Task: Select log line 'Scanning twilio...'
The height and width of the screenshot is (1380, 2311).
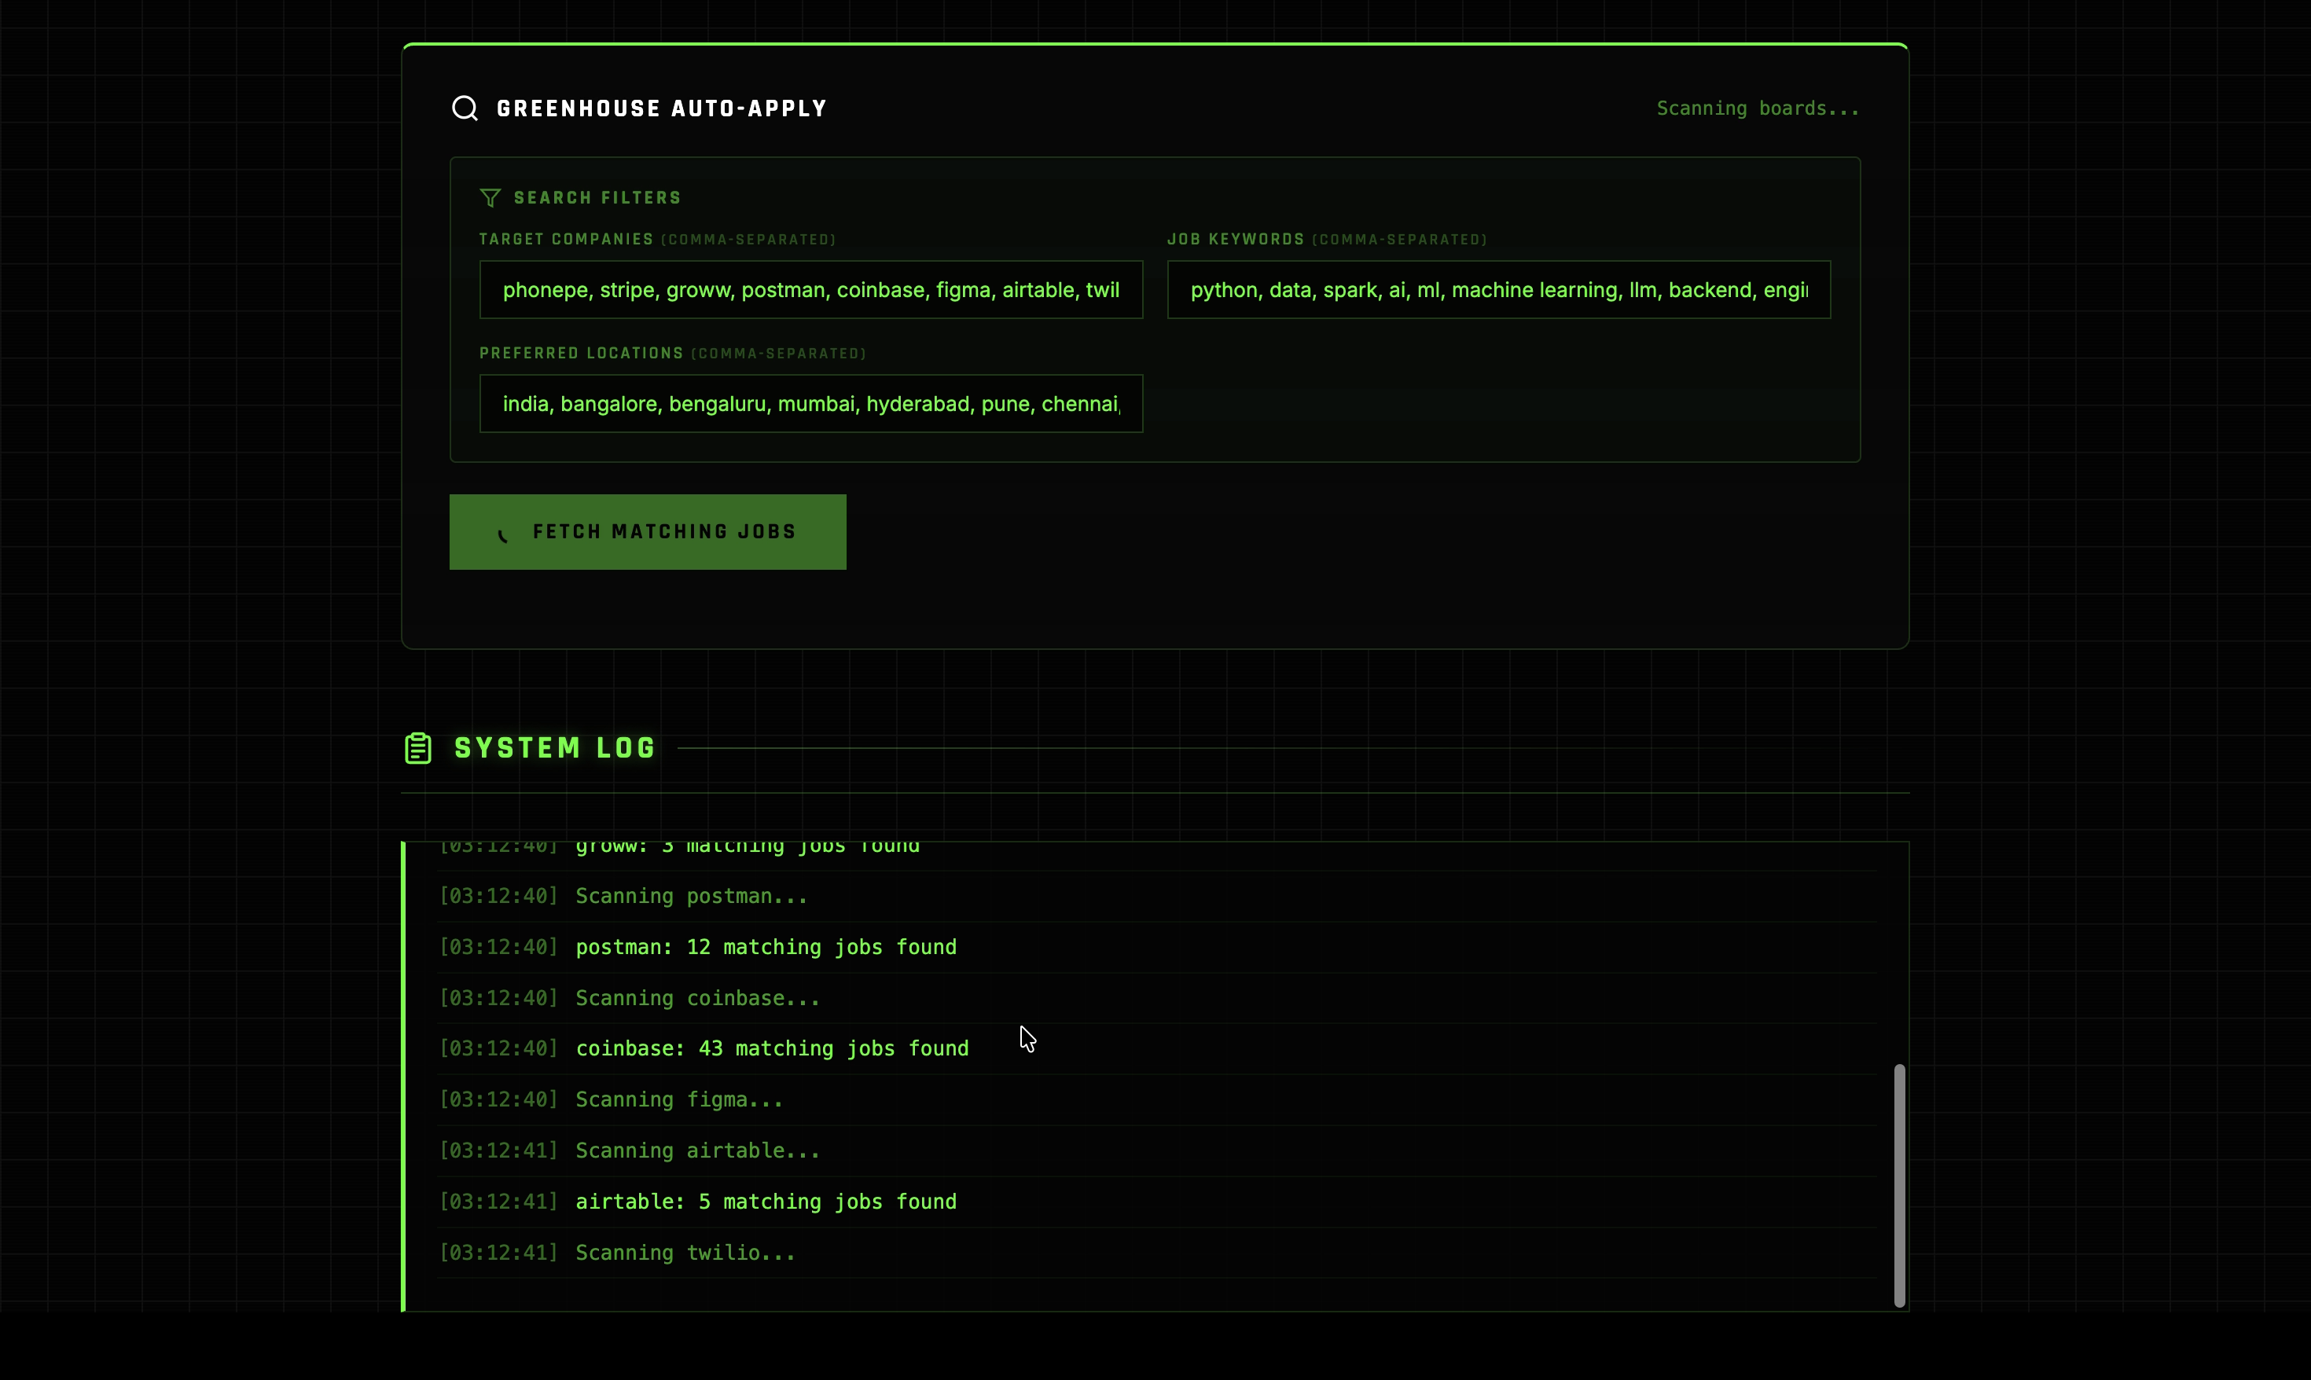Action: [685, 1253]
